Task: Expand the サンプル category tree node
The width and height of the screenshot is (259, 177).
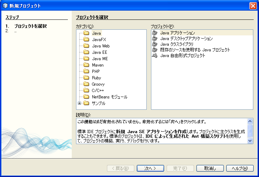Action: click(80, 103)
